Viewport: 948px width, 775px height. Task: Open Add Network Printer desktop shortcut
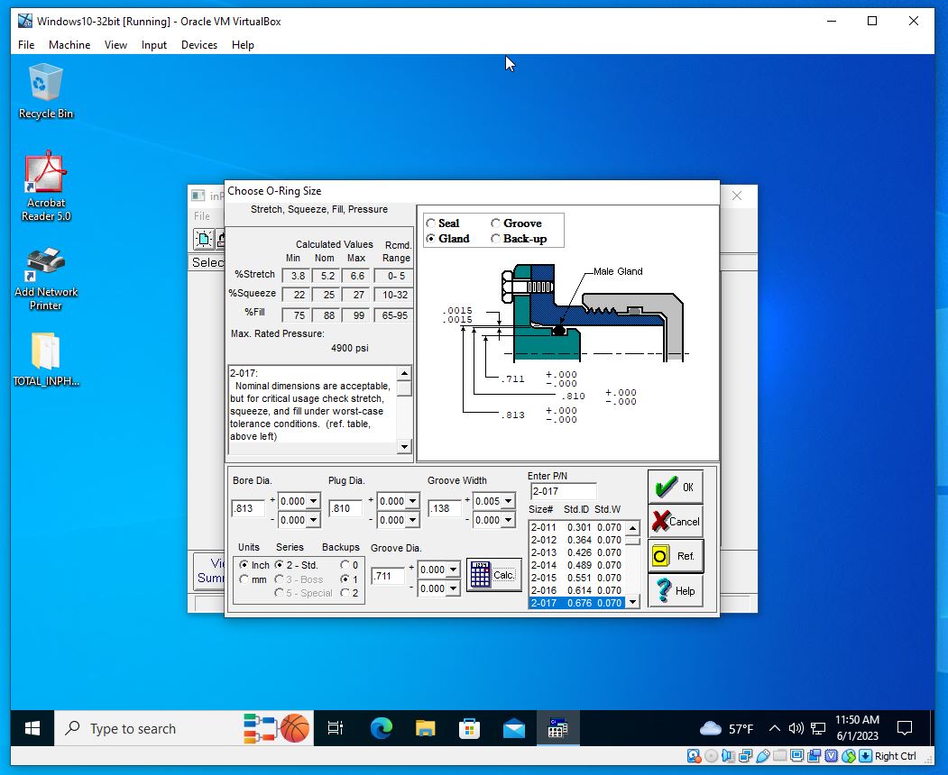click(x=45, y=279)
